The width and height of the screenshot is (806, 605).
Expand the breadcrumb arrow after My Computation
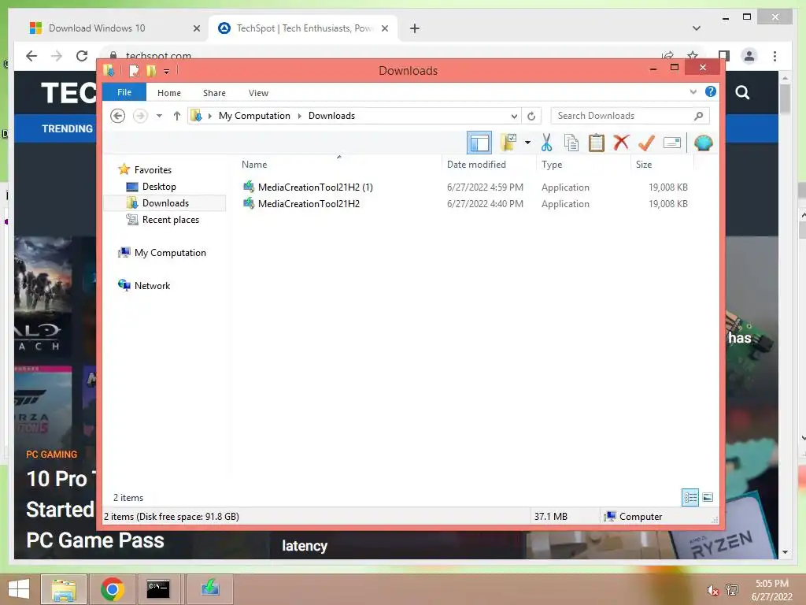300,116
